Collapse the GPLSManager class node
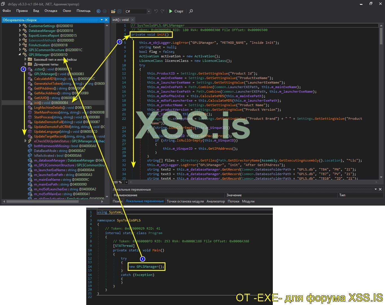The image size is (385, 305). pyautogui.click(x=20, y=55)
